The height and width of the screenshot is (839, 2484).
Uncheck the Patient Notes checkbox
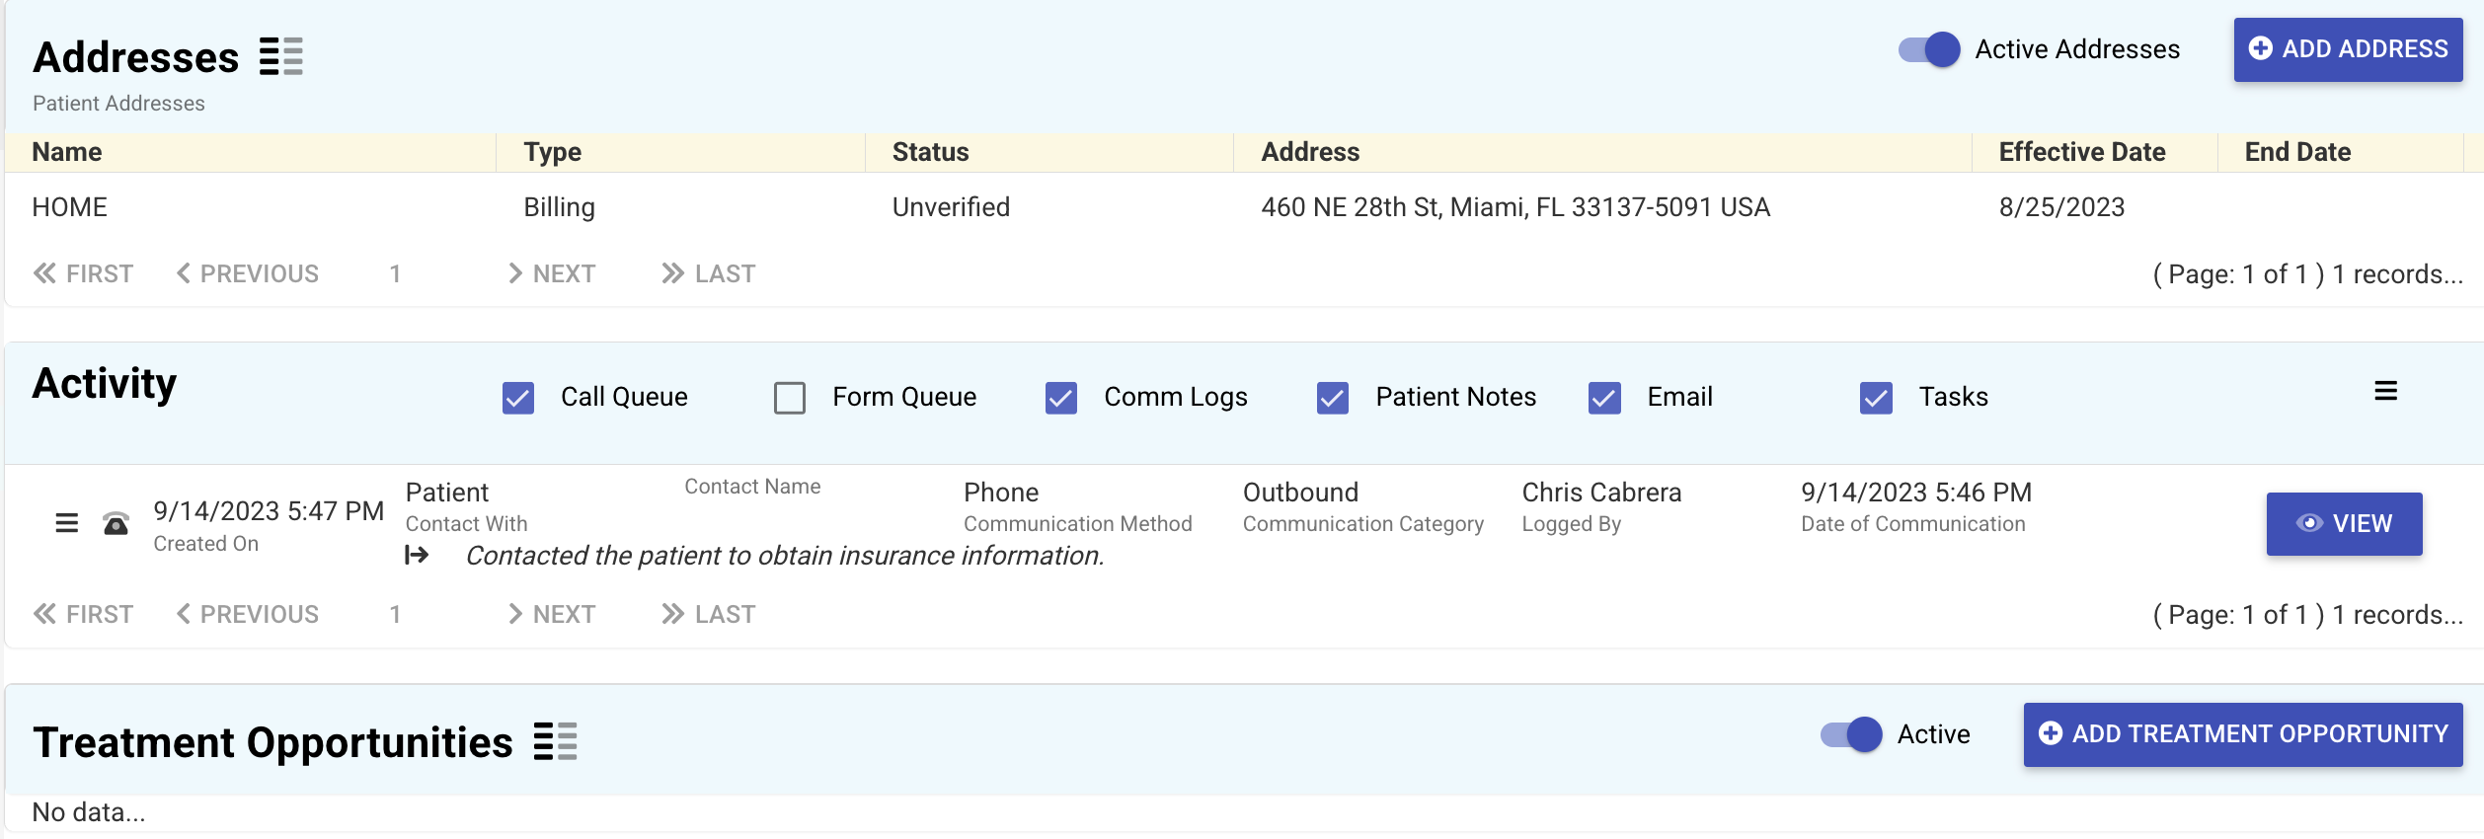pos(1333,398)
